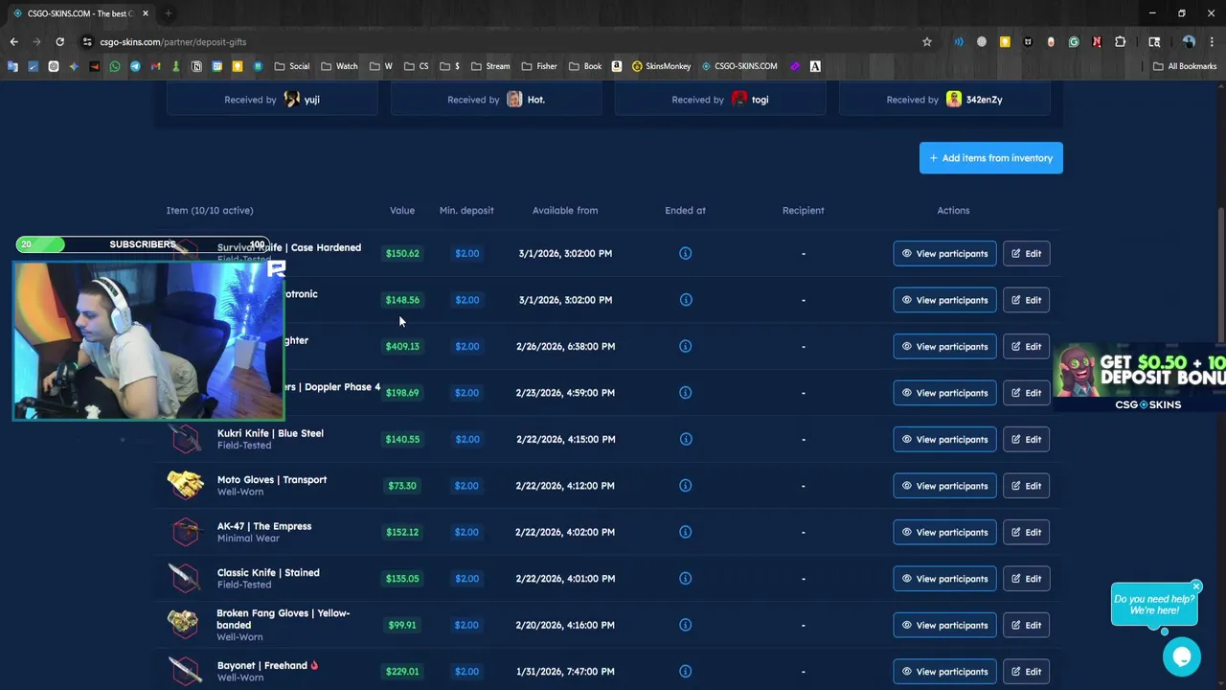Click 'Received by togi' card
The width and height of the screenshot is (1226, 690).
(719, 99)
